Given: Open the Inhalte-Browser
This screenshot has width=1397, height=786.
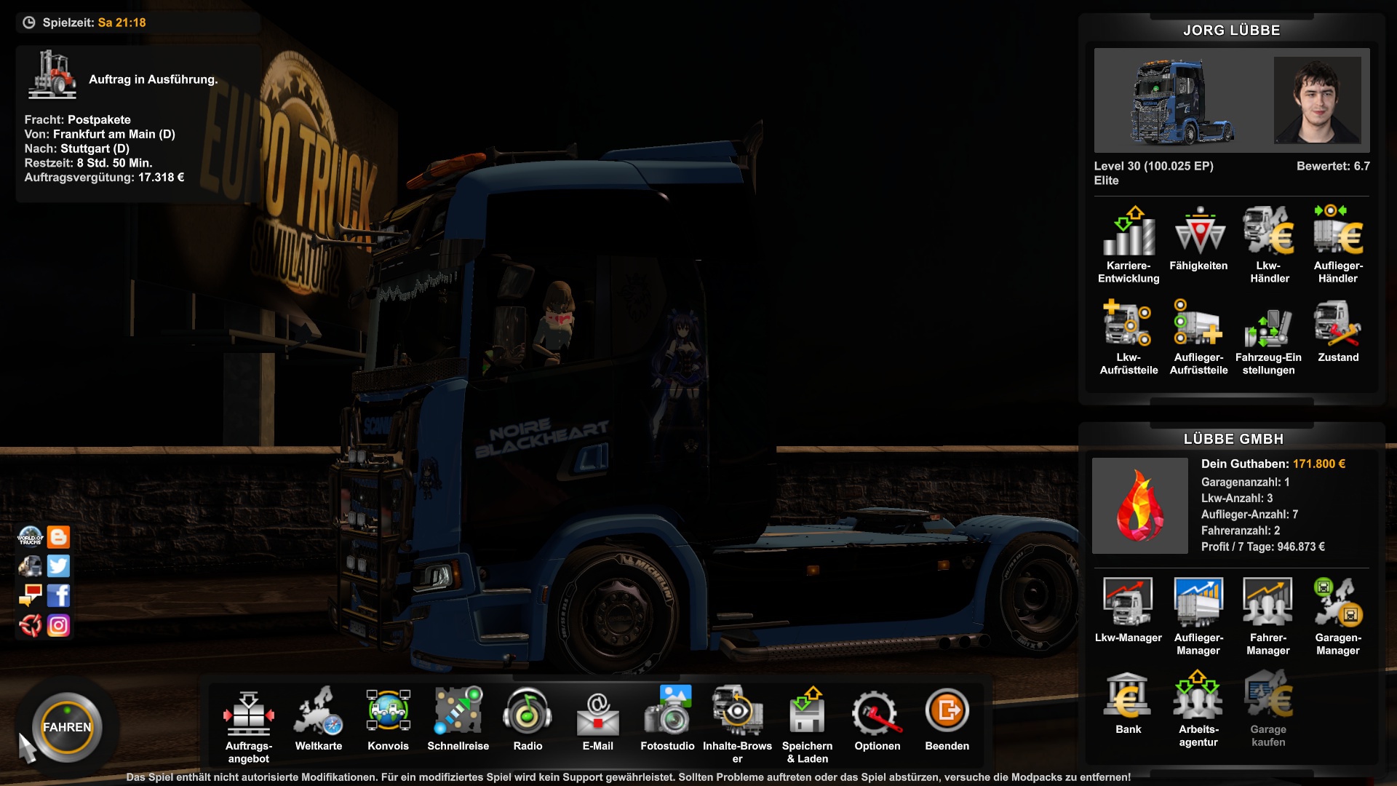Looking at the screenshot, I should [738, 725].
